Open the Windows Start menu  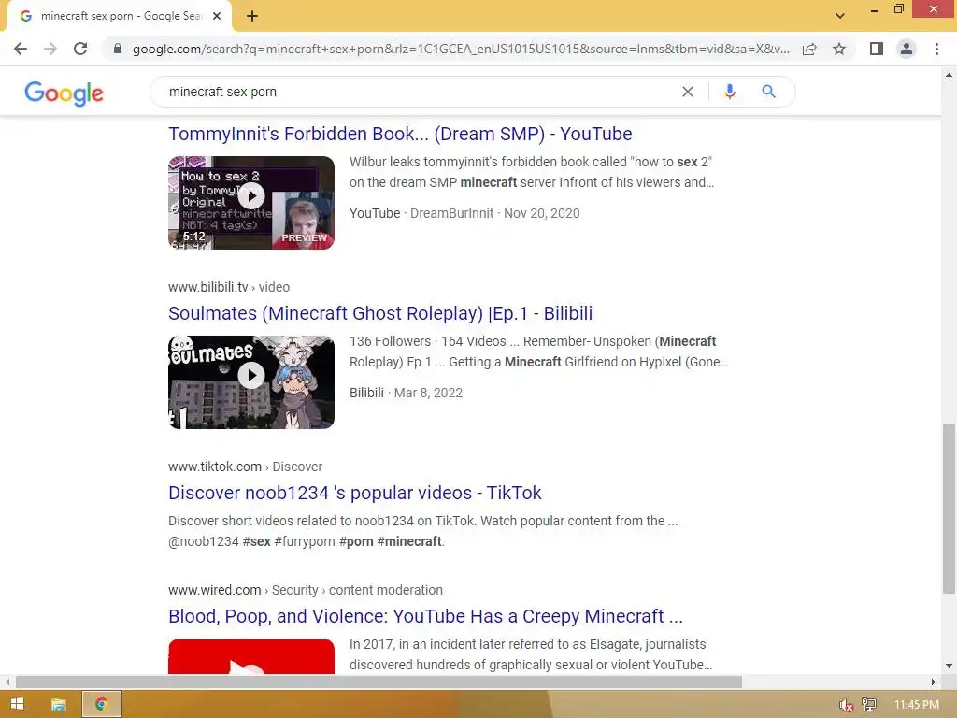click(x=17, y=705)
